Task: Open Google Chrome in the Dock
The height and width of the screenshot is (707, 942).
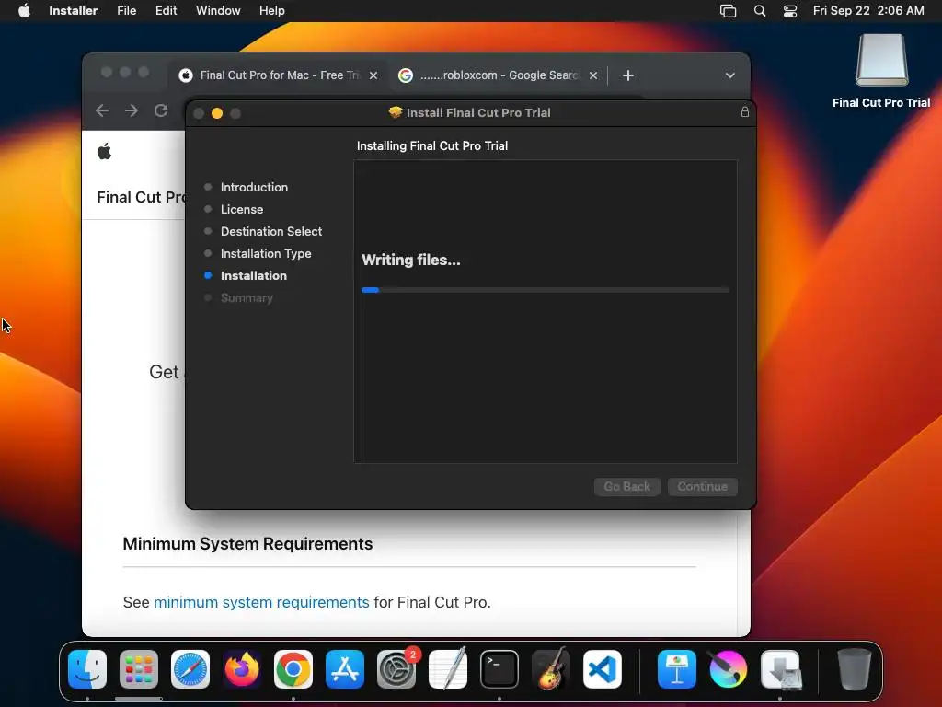Action: pos(293,669)
